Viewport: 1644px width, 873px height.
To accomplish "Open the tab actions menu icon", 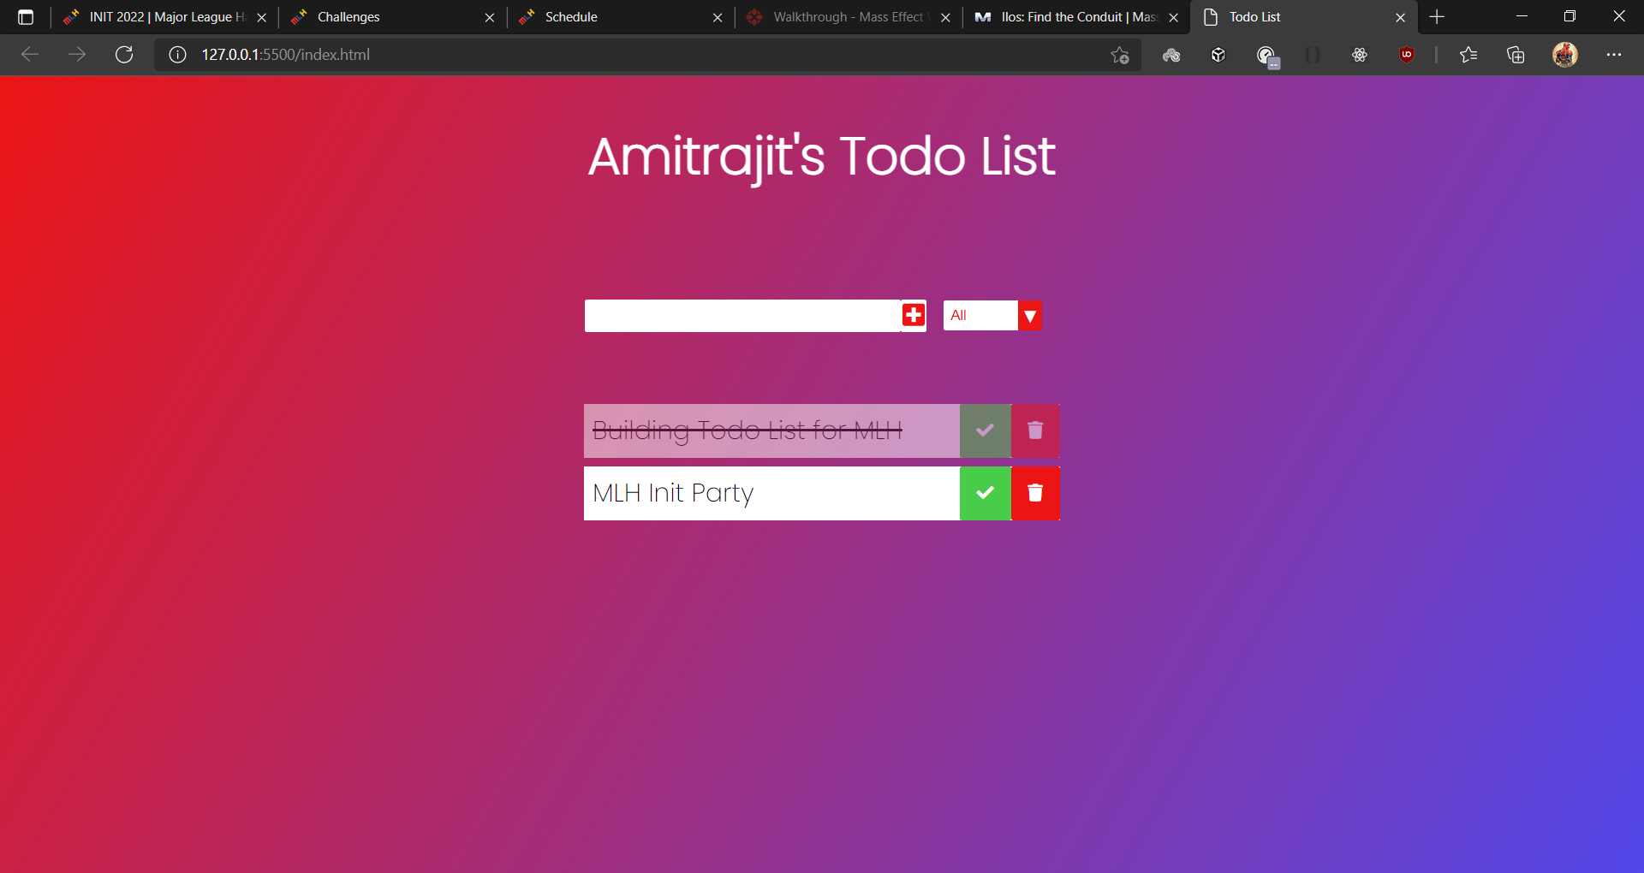I will [x=26, y=17].
